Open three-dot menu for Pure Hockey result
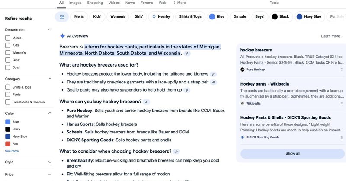 [x=342, y=70]
